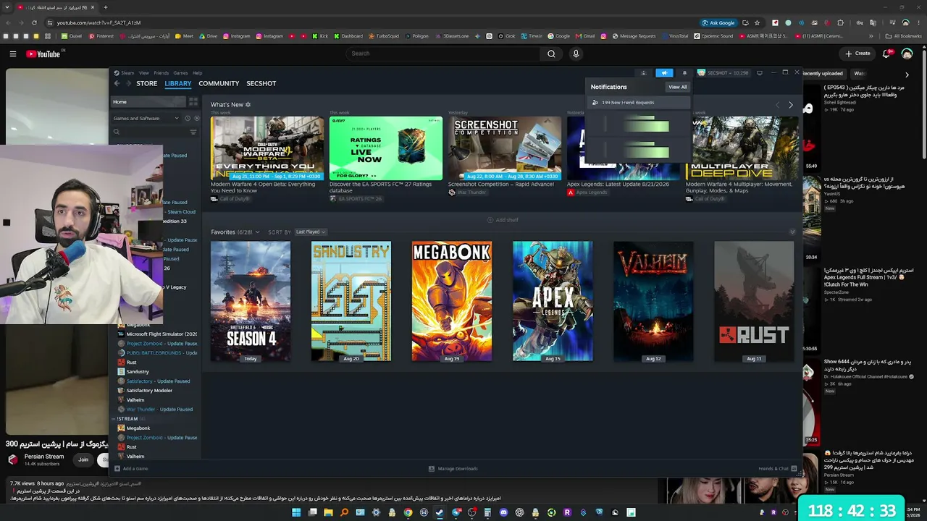Select Microsoft Flight Simulator in sidebar
Screen dimensions: 927x521
(x=157, y=334)
